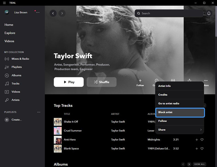Click the Lisa Brown username
This screenshot has width=217, height=167.
point(21,12)
